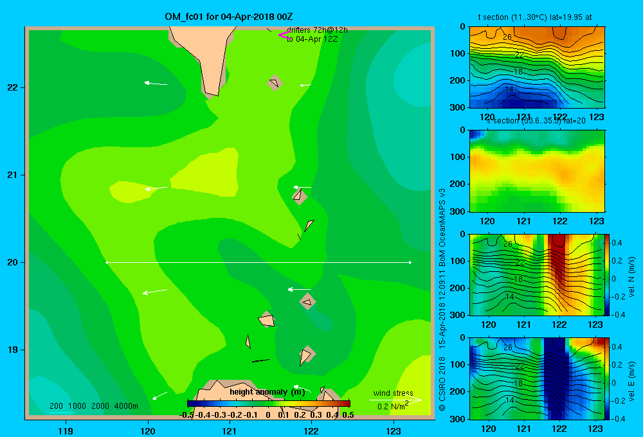Screen dimensions: 643x437
Task: Click the island near 19.3N 121.5E
Action: point(267,319)
